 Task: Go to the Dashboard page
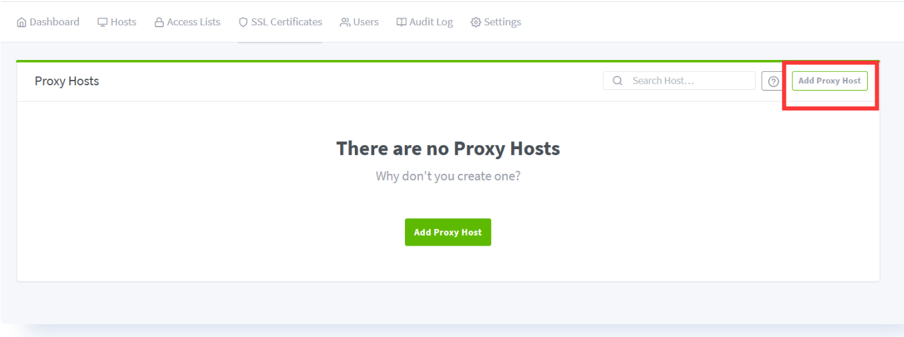click(54, 22)
